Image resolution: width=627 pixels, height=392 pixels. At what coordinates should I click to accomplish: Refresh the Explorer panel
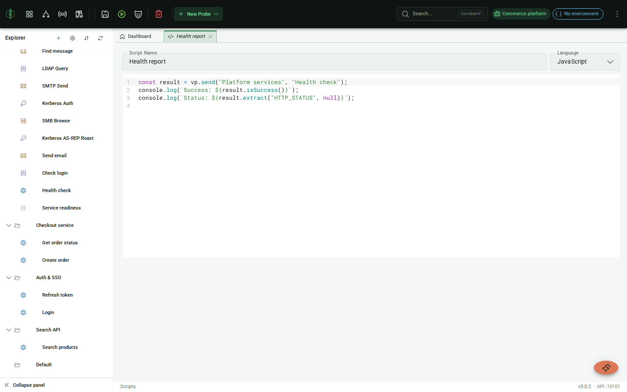pyautogui.click(x=100, y=38)
